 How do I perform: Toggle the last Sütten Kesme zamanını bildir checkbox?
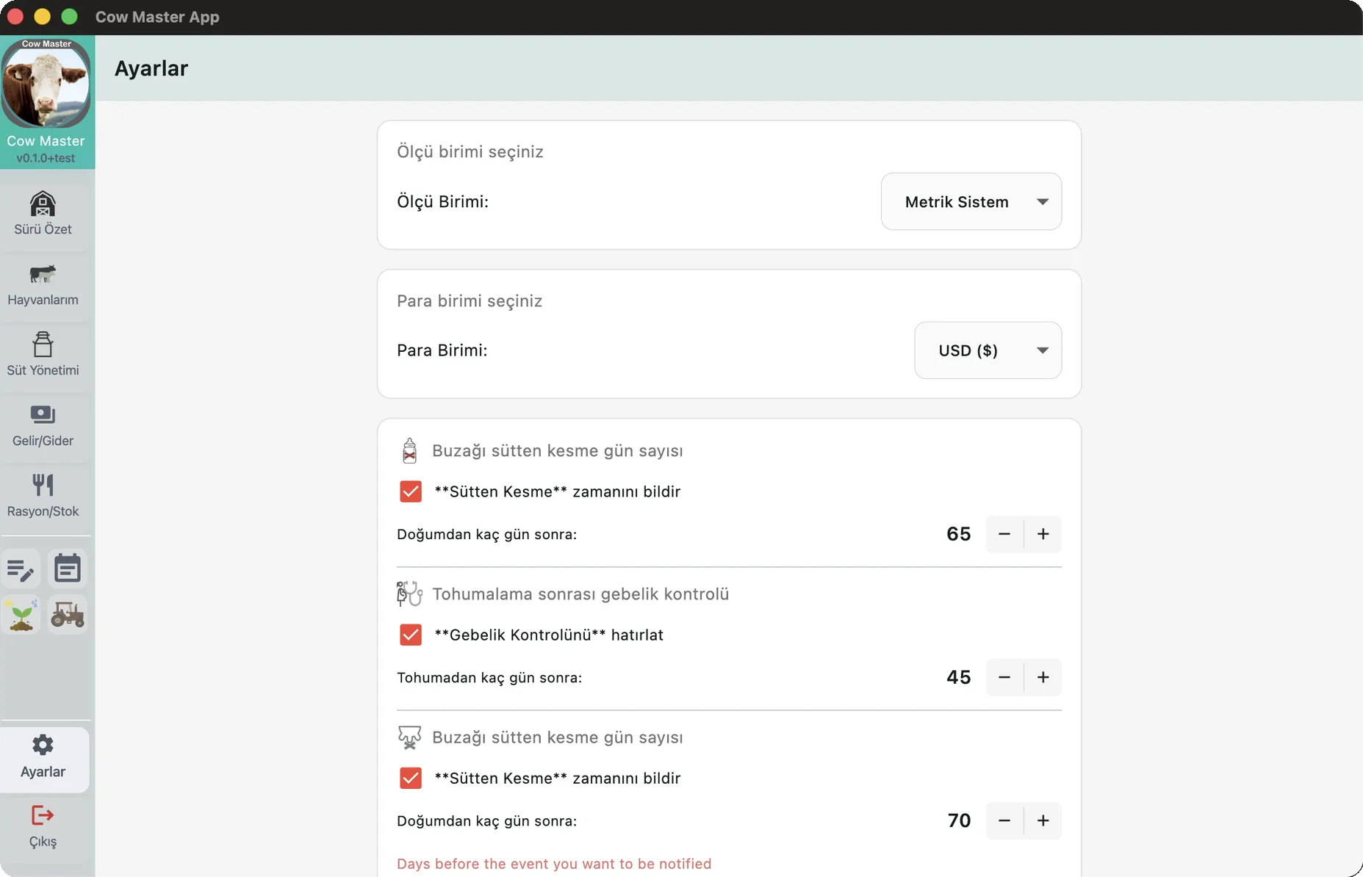click(411, 778)
